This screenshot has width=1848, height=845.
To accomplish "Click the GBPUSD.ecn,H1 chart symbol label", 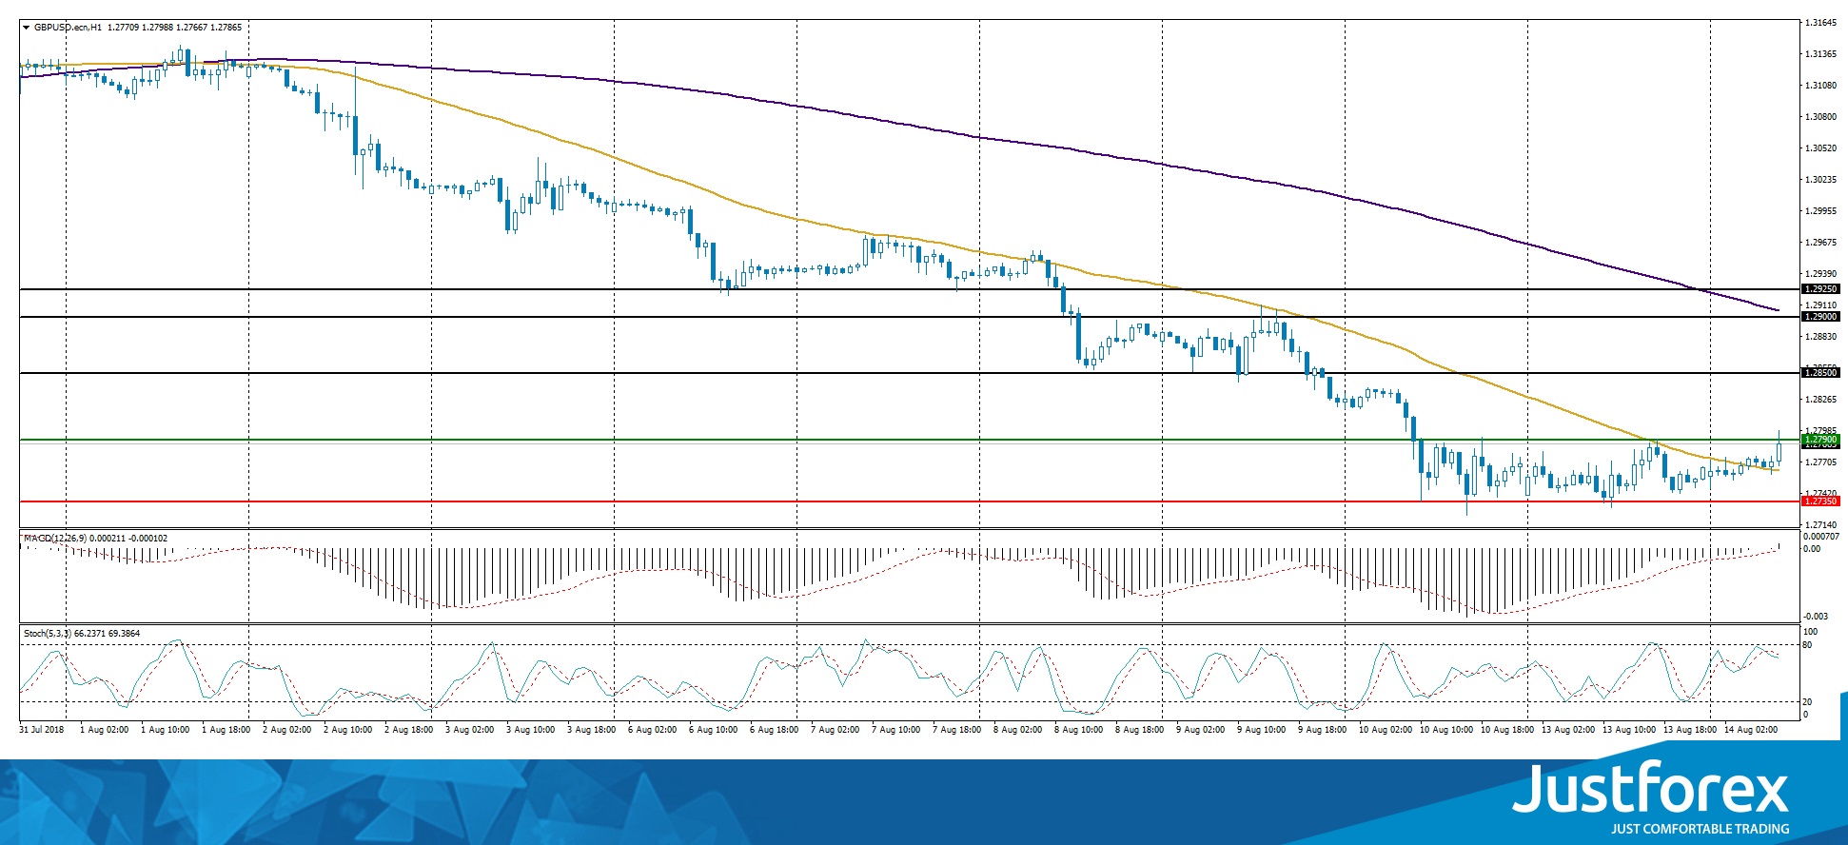I will coord(68,28).
